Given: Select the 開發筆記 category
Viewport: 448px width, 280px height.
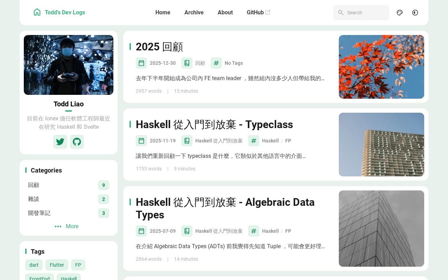Looking at the screenshot, I should pos(69,213).
